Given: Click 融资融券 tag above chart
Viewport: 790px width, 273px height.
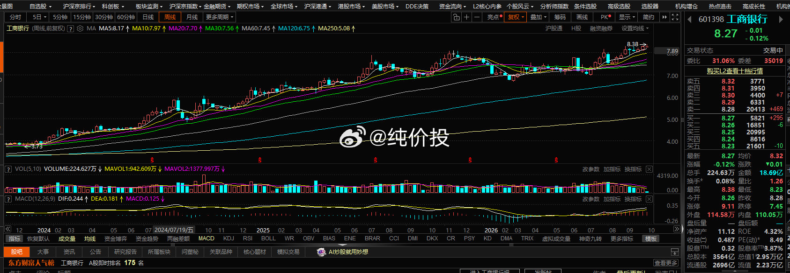Looking at the screenshot, I should click(x=601, y=28).
